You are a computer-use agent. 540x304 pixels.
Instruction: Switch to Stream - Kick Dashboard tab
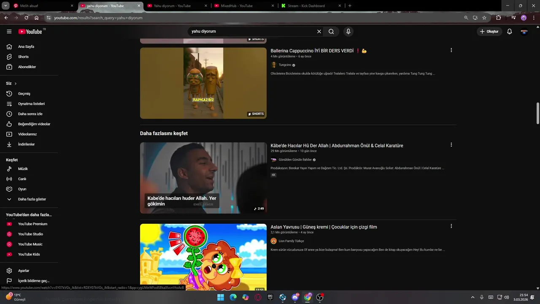(311, 6)
